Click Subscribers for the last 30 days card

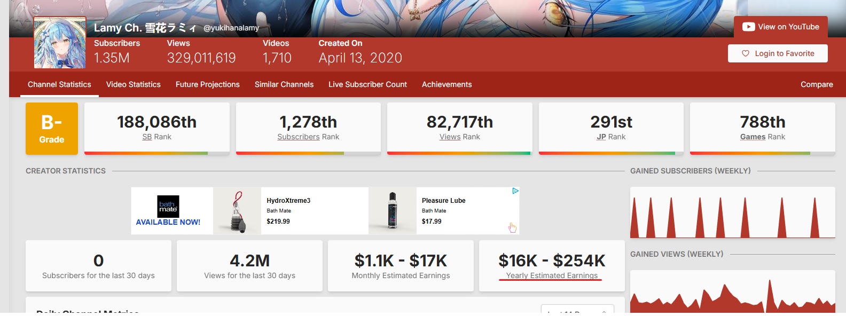(x=98, y=266)
